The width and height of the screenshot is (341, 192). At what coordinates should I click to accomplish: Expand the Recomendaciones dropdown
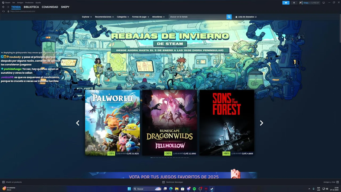[x=104, y=17]
